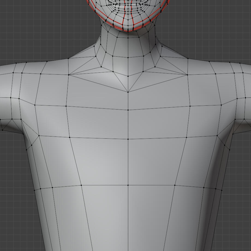Click the top vertex of the right shoulder
251x251 pixels.
[x=188, y=58]
